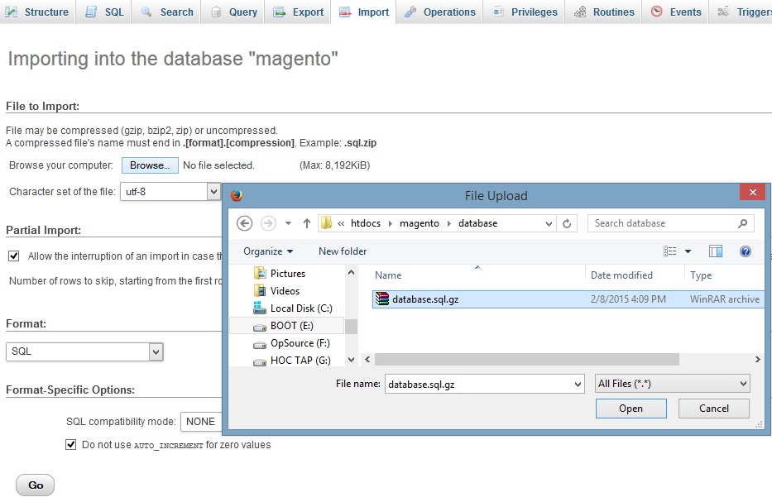Viewport: 772px width, 502px height.
Task: Open the file dialog Help icon
Action: click(x=745, y=251)
